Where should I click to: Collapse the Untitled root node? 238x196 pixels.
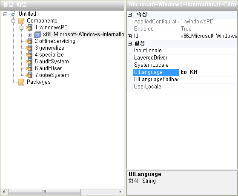pyautogui.click(x=5, y=14)
